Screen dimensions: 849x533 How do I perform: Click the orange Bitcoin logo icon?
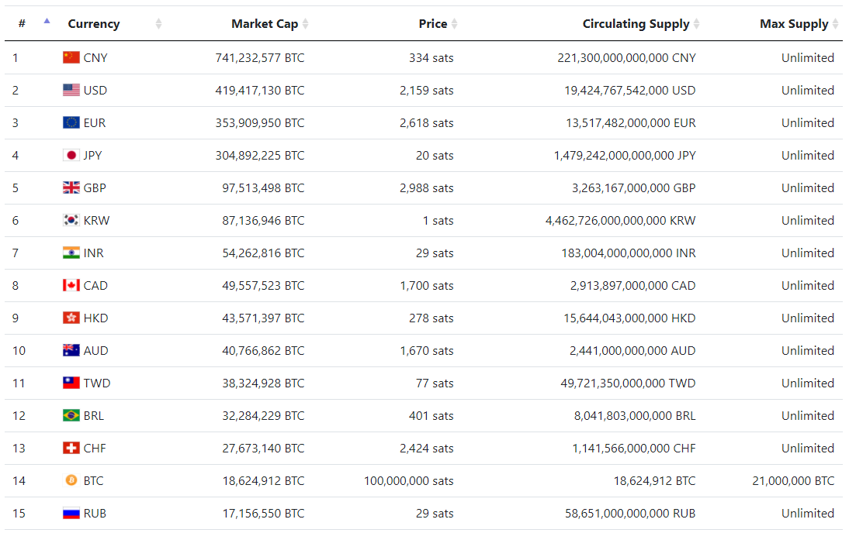point(71,480)
